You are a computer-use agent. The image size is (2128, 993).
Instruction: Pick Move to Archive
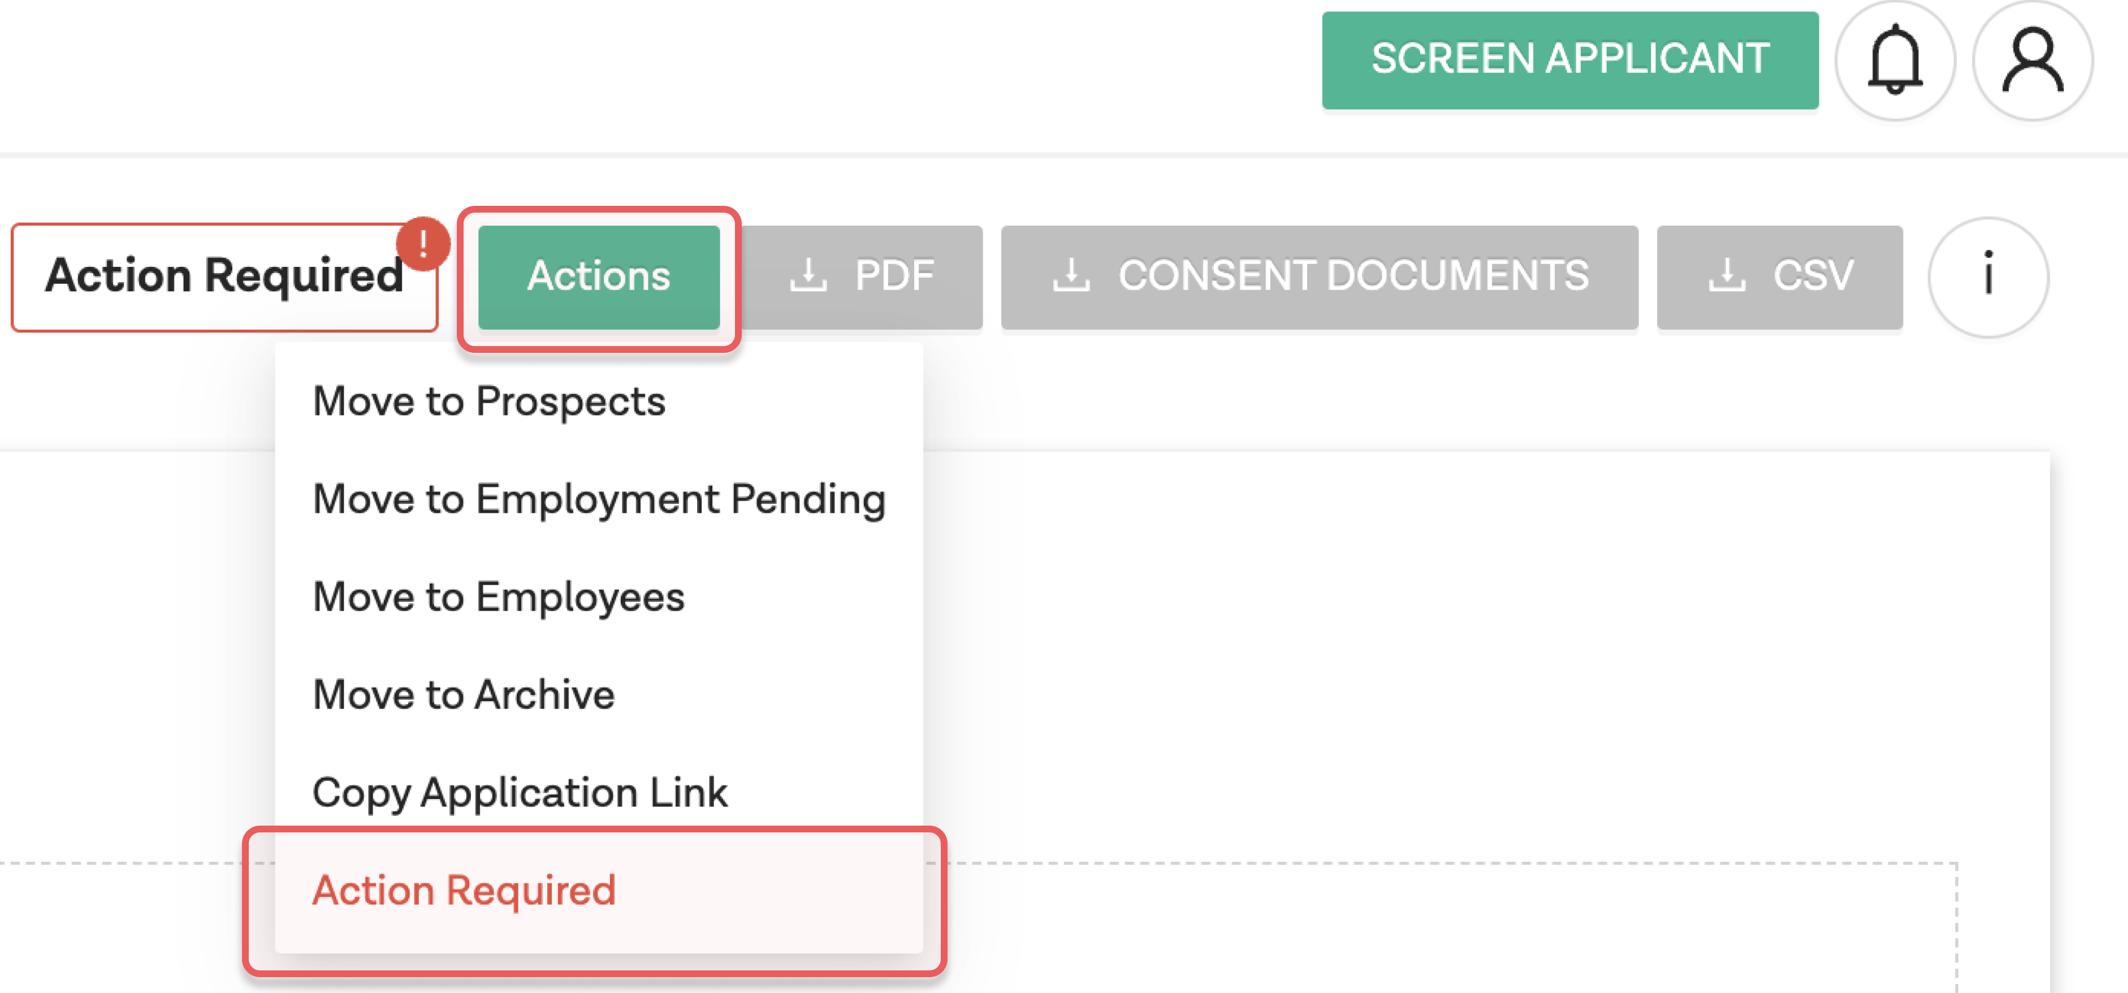pos(464,694)
